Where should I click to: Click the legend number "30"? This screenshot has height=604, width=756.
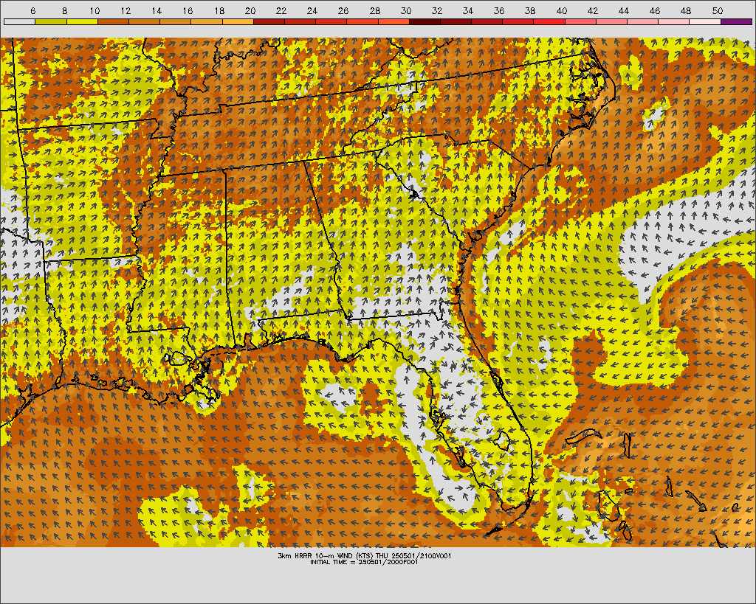pos(406,10)
